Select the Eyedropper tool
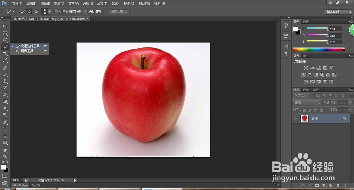The height and width of the screenshot is (190, 354). coord(5,60)
